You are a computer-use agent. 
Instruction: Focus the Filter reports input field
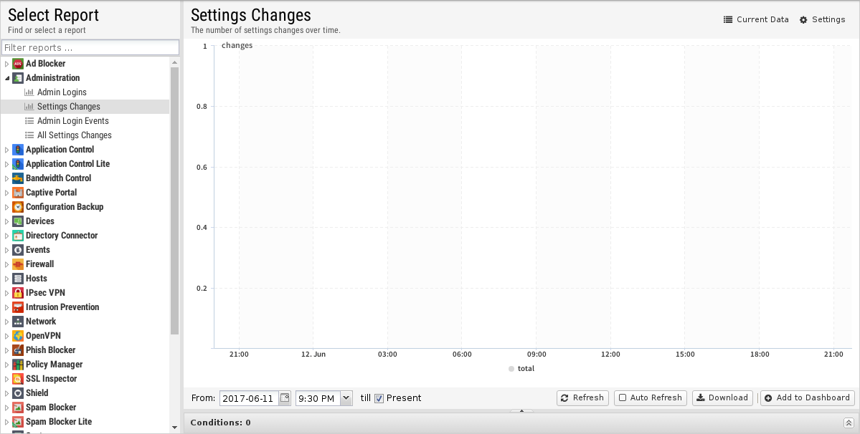click(x=90, y=47)
